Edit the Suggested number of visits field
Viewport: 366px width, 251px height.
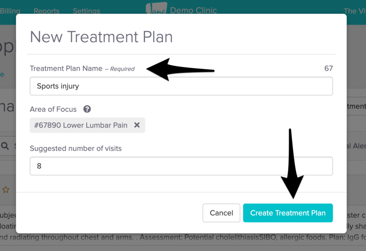[x=181, y=166]
